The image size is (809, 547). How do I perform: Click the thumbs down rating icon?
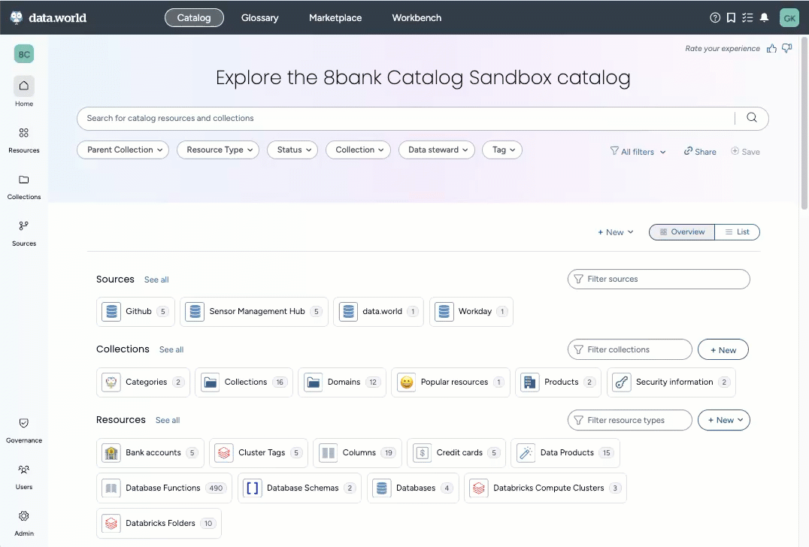pos(787,49)
